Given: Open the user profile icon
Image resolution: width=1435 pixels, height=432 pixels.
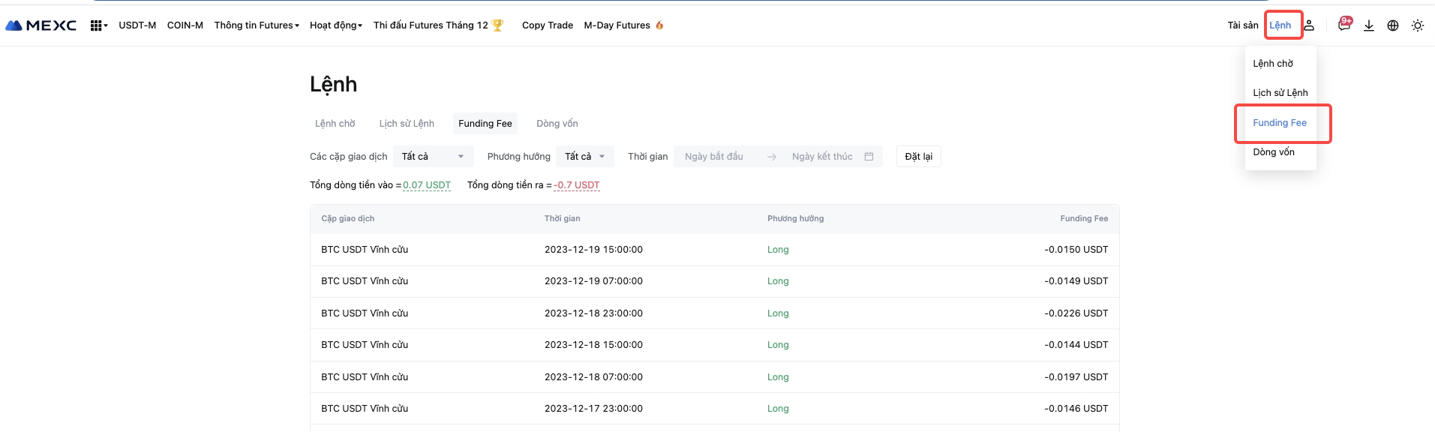Looking at the screenshot, I should (x=1309, y=25).
